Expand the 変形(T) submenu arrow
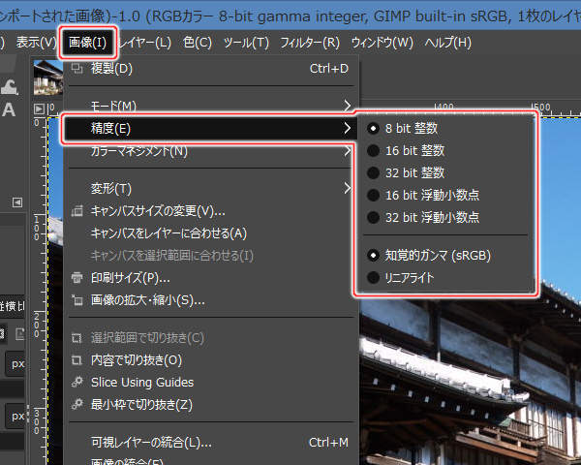 pos(348,188)
